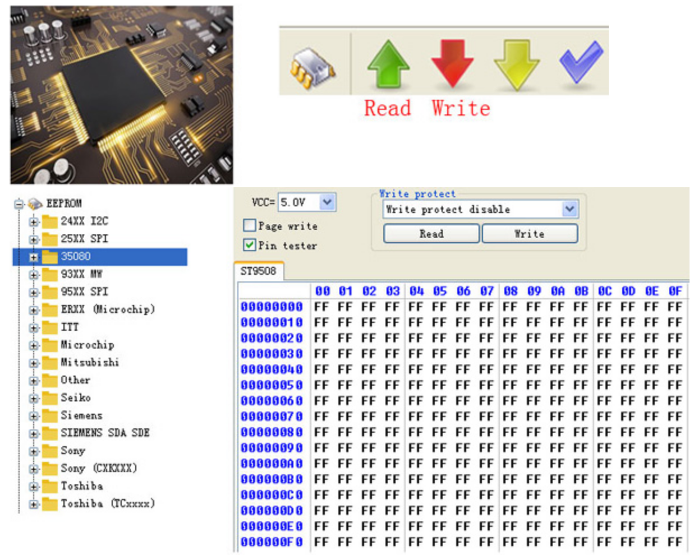Screen dimensions: 694x555
Task: Click the Toshiba (TCxxxx) folder icon
Action: coord(50,504)
